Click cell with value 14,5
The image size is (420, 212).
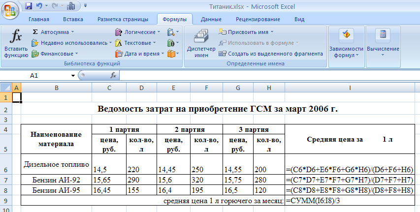(x=109, y=164)
